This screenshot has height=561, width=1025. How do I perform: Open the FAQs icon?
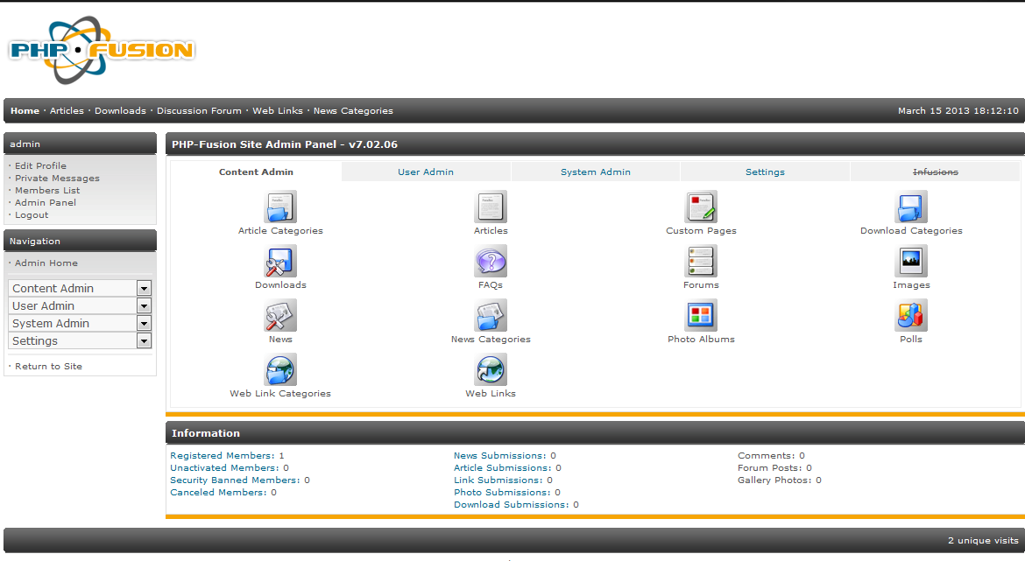click(491, 261)
